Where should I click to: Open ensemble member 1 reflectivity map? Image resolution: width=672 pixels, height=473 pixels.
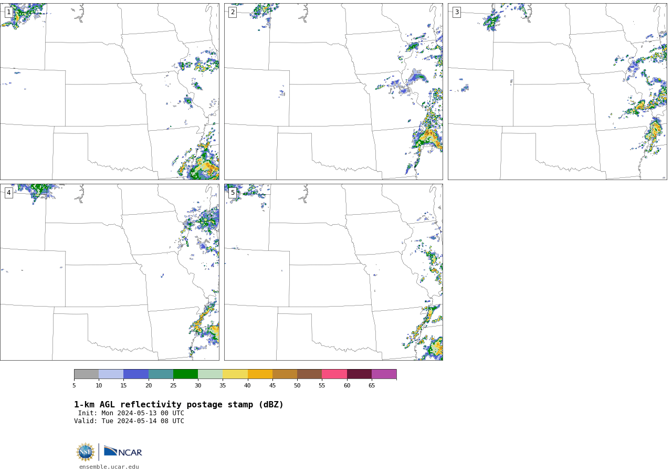tap(110, 91)
